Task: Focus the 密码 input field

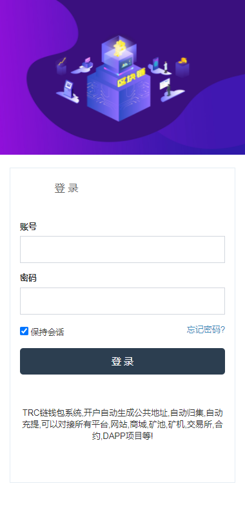Action: tap(122, 301)
